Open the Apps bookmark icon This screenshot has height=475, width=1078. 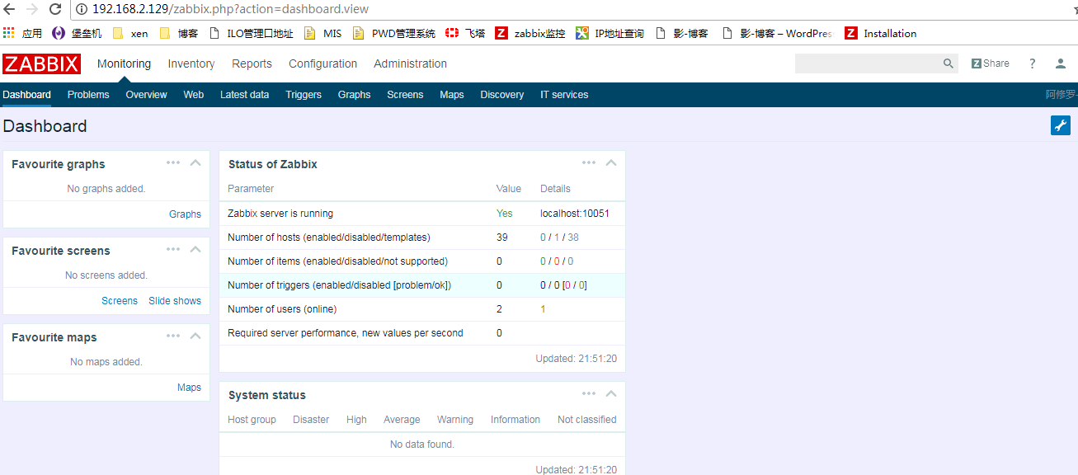point(9,33)
